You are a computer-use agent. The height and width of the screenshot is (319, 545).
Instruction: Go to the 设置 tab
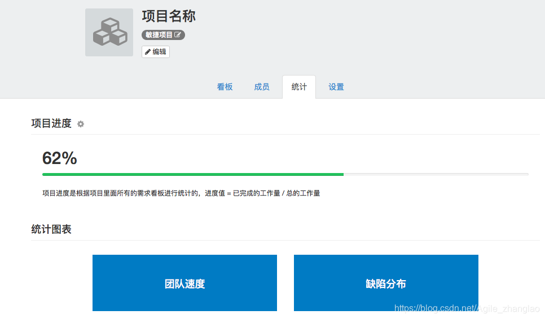[x=336, y=87]
